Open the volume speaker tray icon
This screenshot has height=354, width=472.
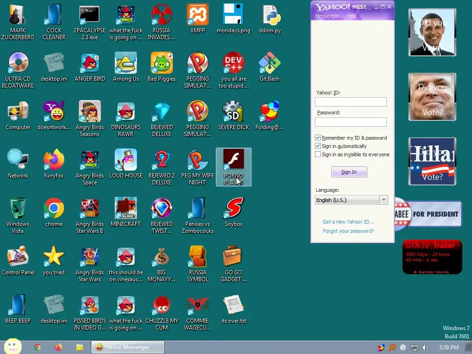(425, 348)
